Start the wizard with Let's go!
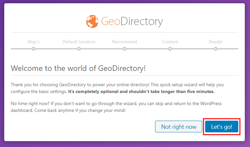Screen dimensions: 250x147 click(222, 127)
